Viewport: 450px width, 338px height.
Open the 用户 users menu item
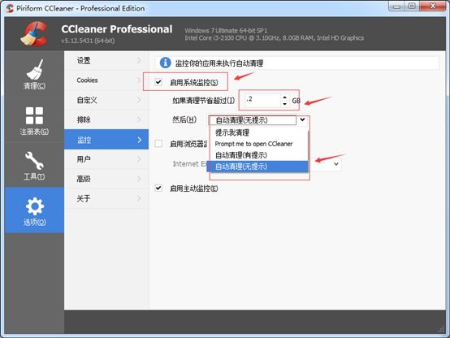106,159
